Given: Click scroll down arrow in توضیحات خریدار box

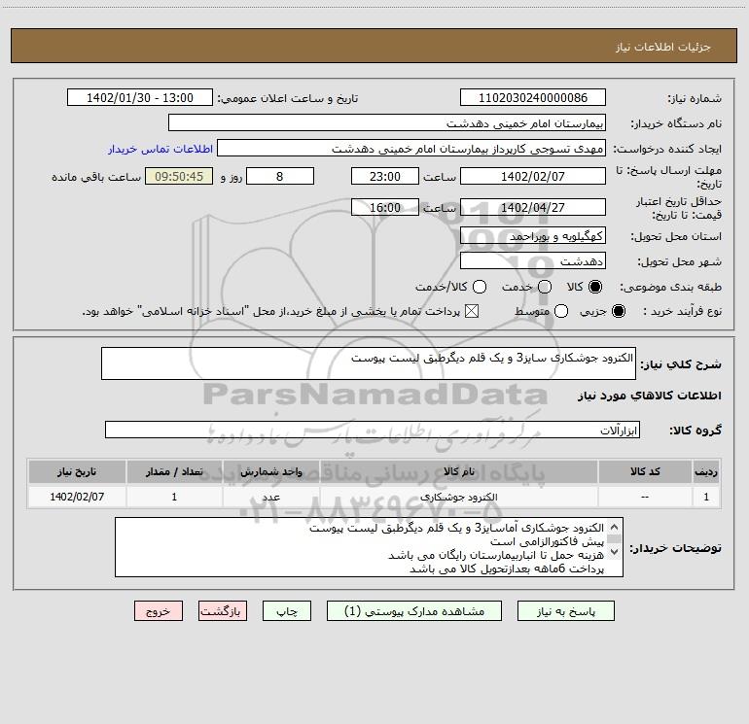Looking at the screenshot, I should (615, 552).
